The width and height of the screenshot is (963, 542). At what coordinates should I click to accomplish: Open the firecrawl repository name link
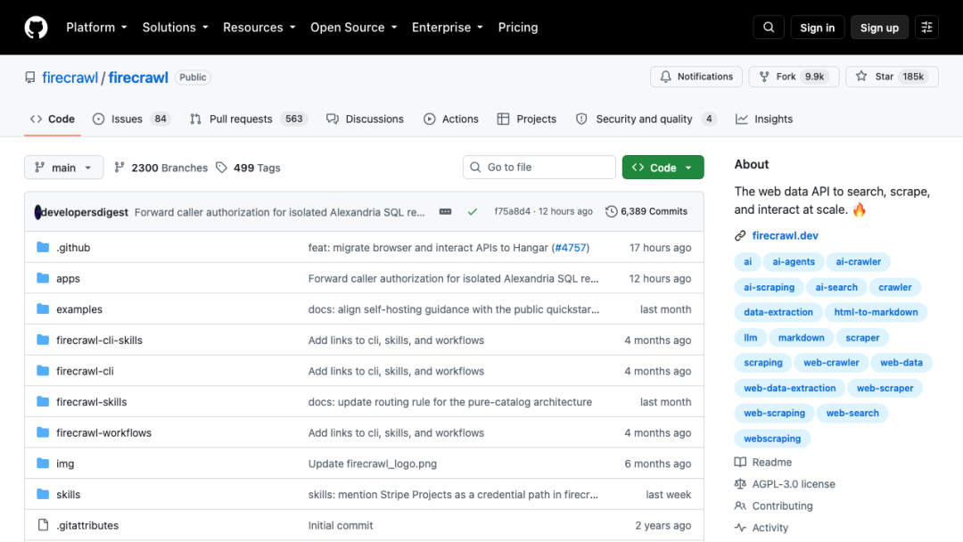(x=138, y=78)
